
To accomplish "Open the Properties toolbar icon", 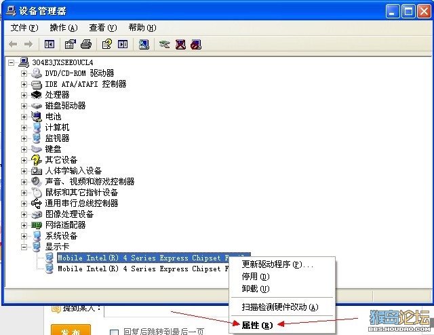I will coord(70,44).
